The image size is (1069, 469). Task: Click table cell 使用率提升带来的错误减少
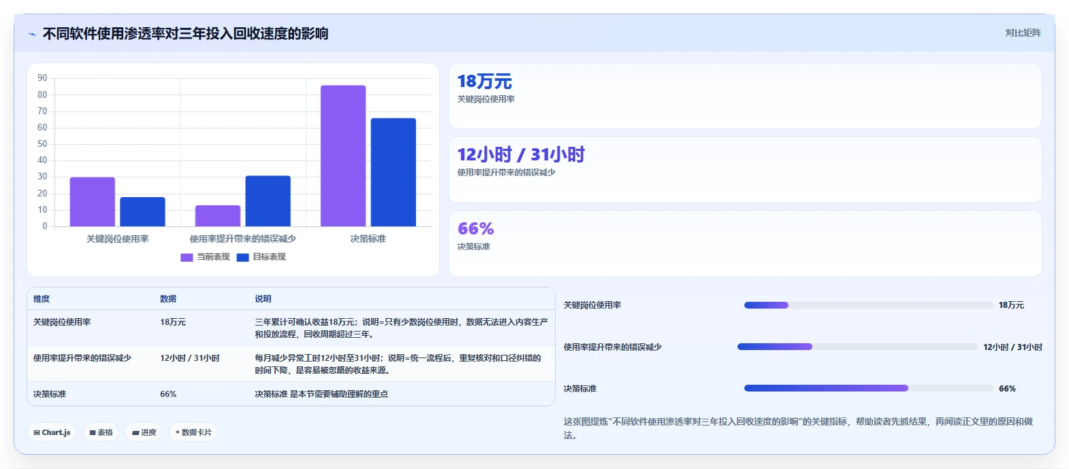pyautogui.click(x=82, y=358)
